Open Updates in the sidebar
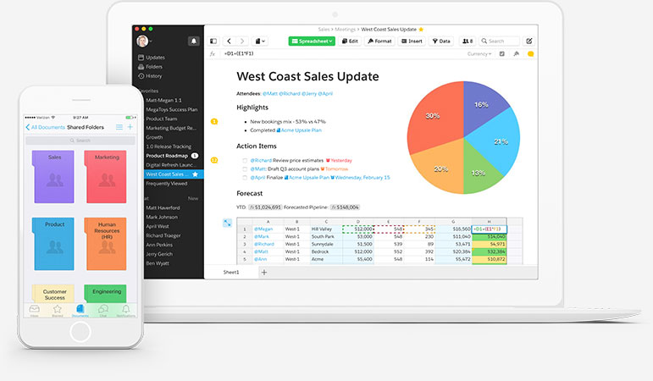Image resolution: width=653 pixels, height=381 pixels. (152, 58)
